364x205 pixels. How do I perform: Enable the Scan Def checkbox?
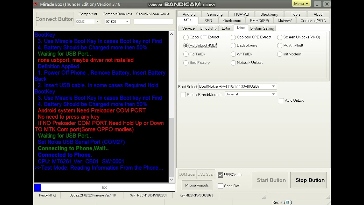220,186
